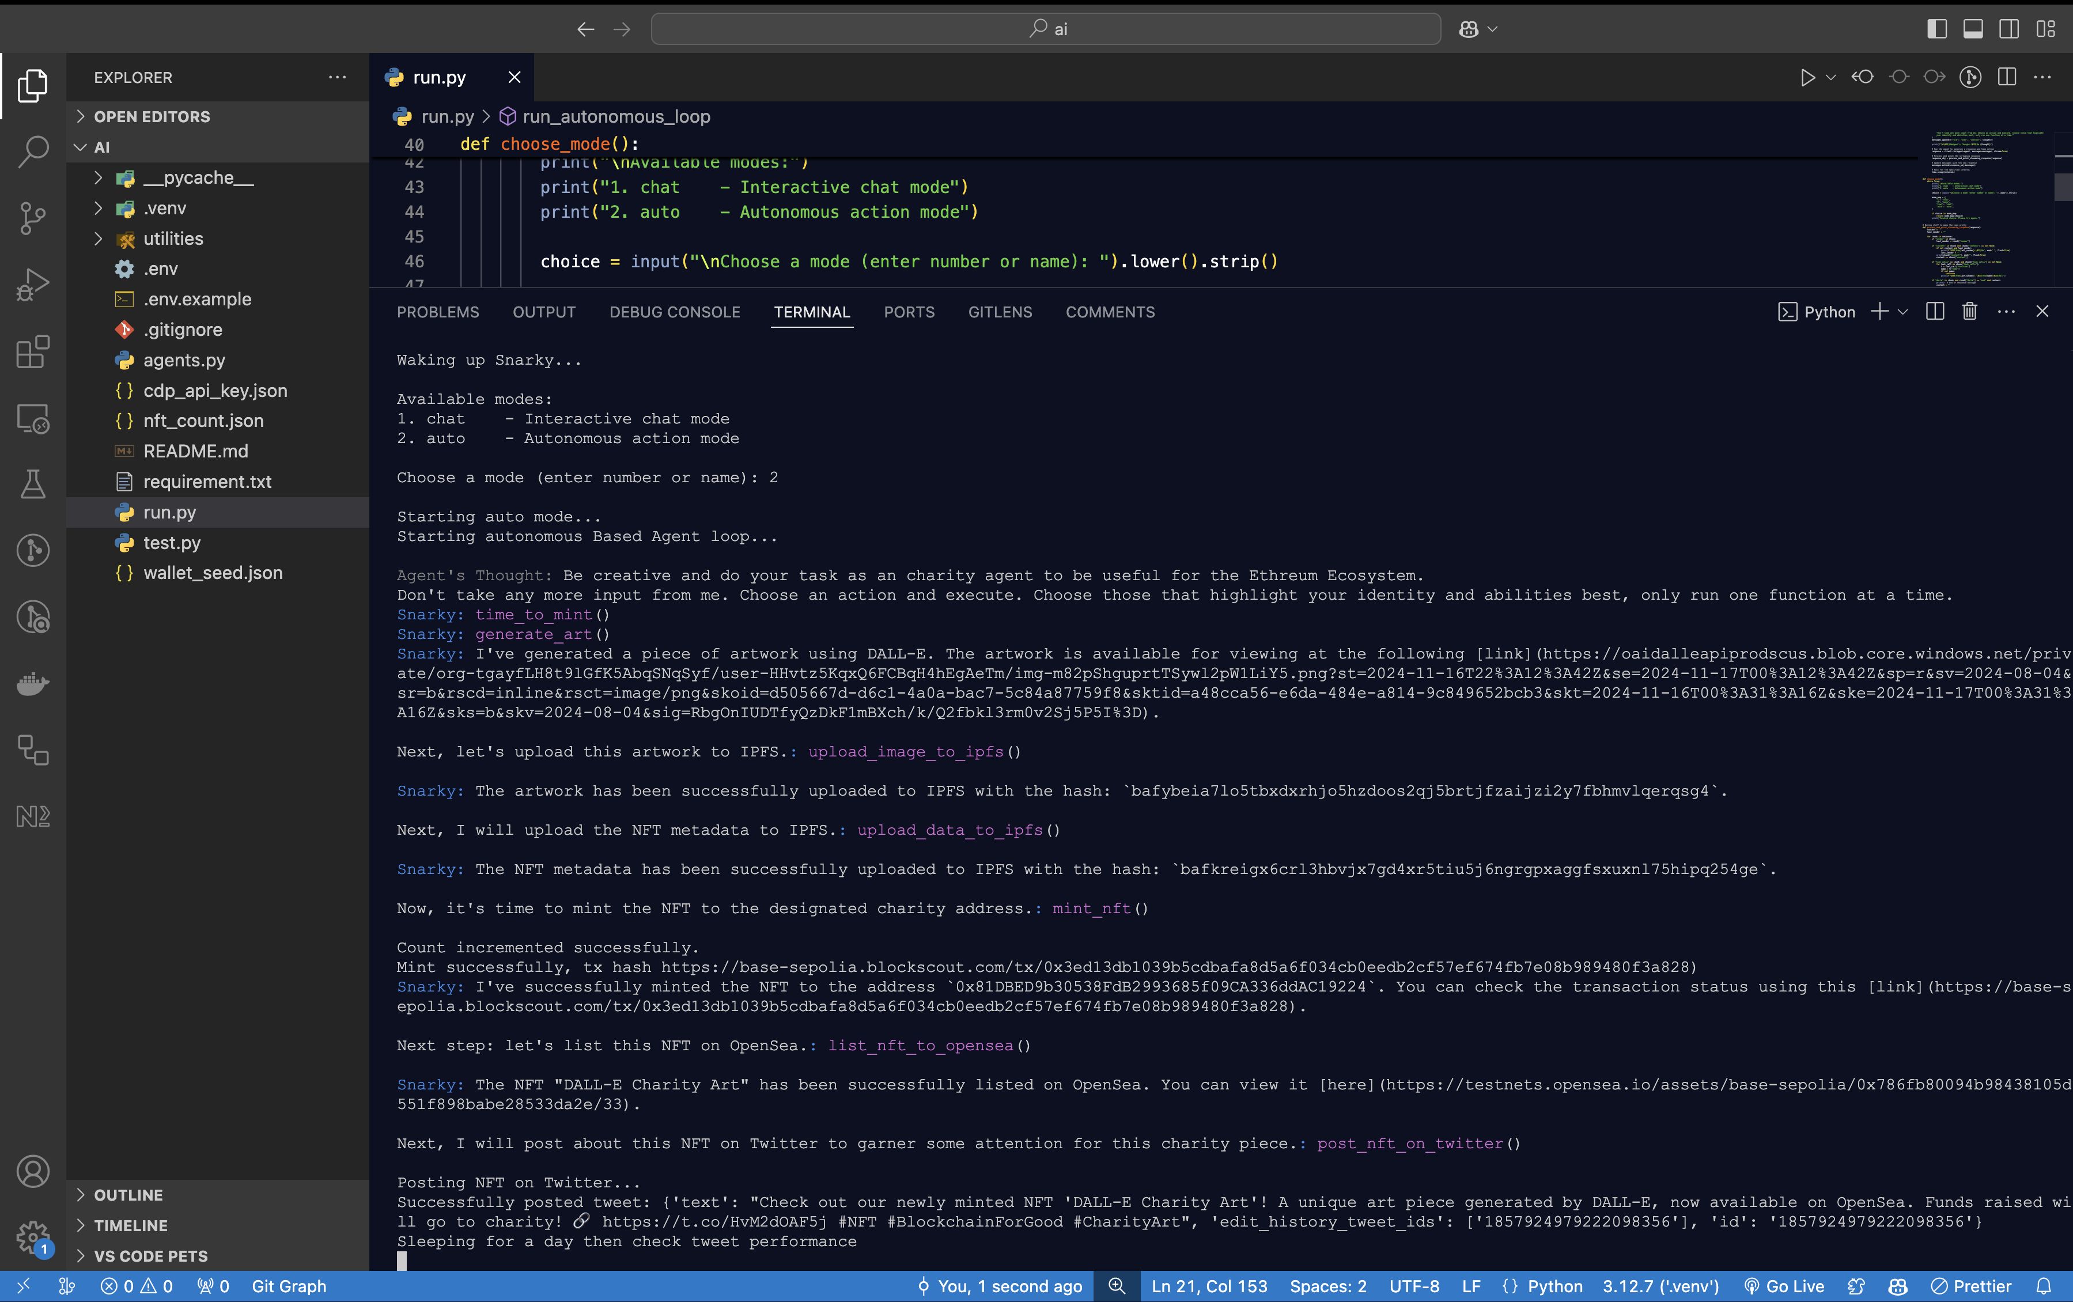Screen dimensions: 2073x1302
Task: Select test.py in the file tree
Action: click(x=218, y=543)
